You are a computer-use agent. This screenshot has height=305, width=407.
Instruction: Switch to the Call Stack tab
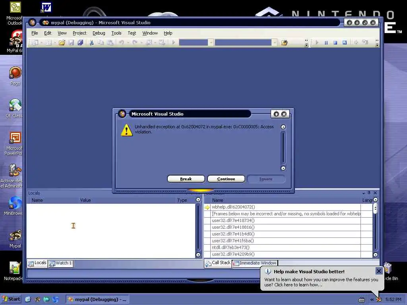tap(218, 263)
